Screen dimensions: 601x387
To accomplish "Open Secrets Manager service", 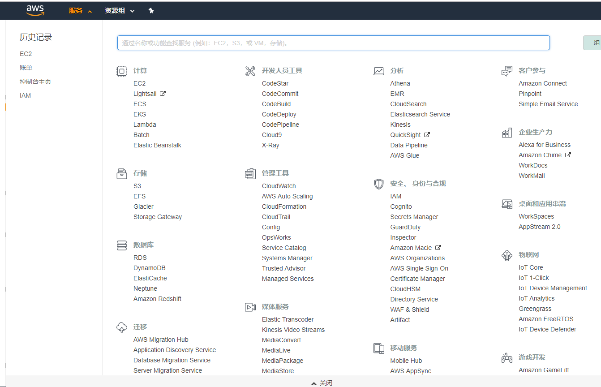I will [x=414, y=217].
